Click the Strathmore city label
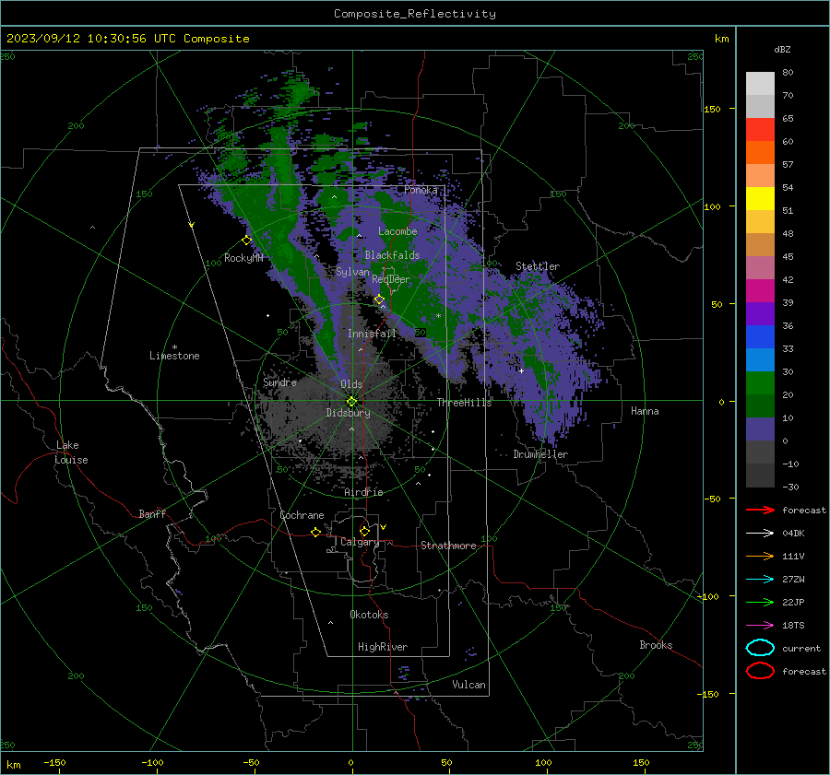Viewport: 830px width, 775px height. 448,546
